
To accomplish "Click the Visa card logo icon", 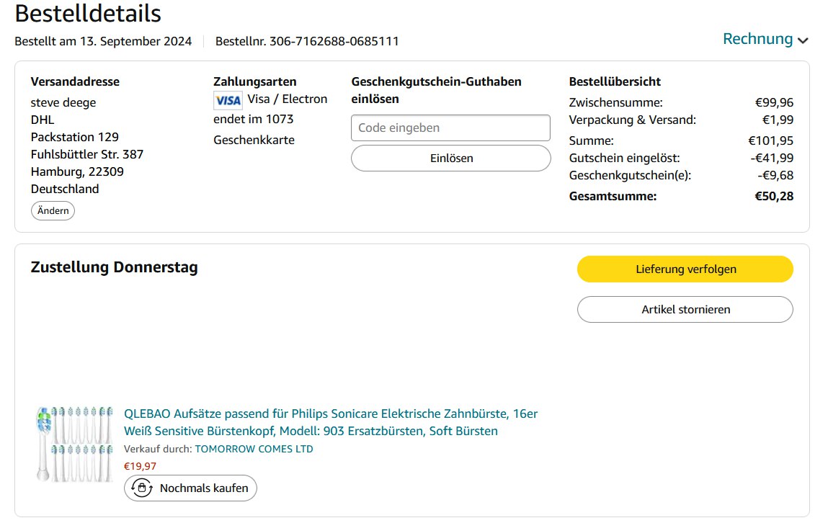I will [228, 100].
